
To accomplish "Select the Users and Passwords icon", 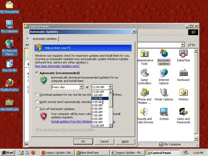I will tap(183, 116).
